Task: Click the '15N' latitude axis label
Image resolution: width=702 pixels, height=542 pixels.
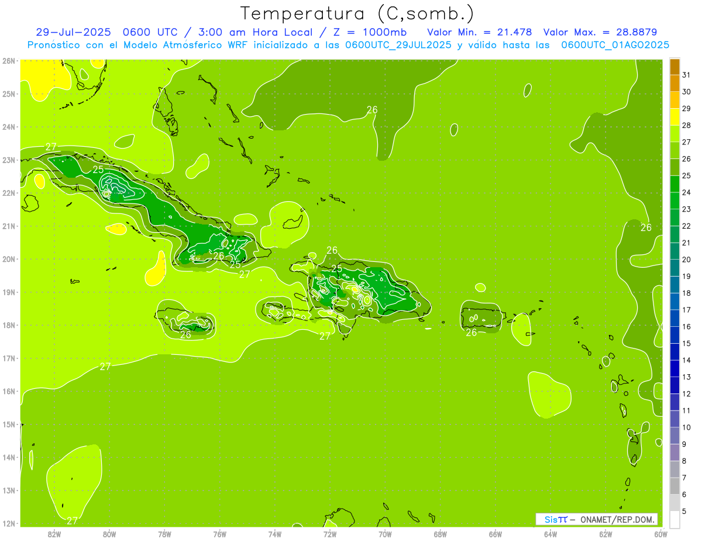Action: [9, 424]
